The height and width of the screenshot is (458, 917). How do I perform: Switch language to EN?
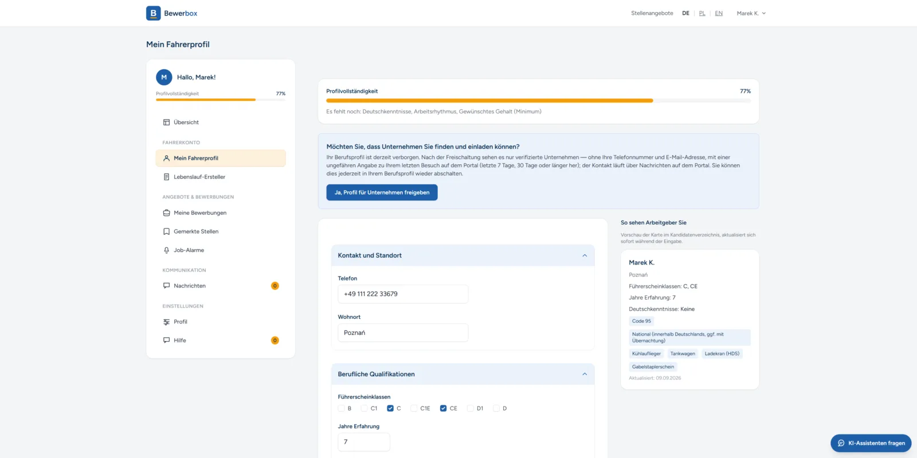(x=719, y=13)
